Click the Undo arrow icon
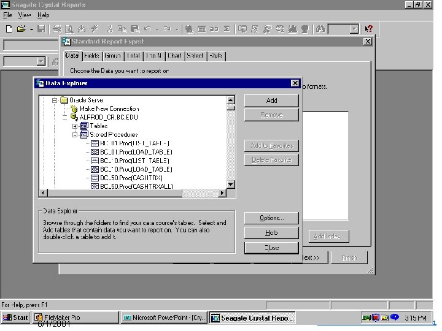The height and width of the screenshot is (331, 442). 147,29
